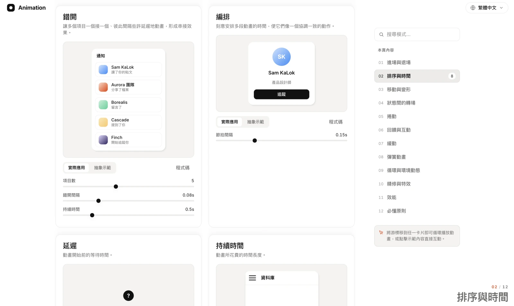Adjust the 節拍間隔 slider handle
Viewport: 514px width, 306px height.
255,140
